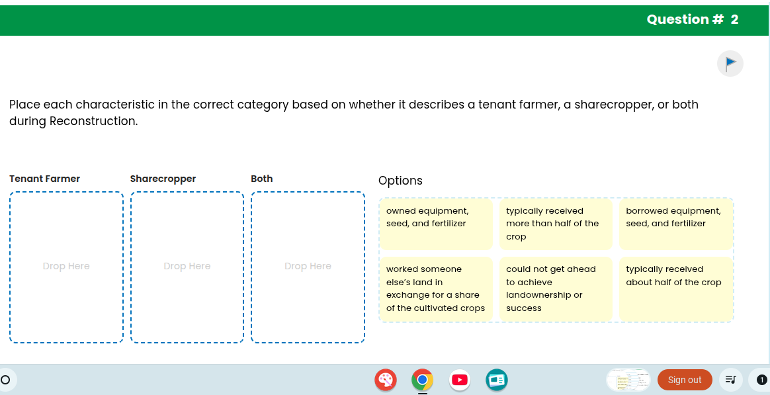The width and height of the screenshot is (770, 395).
Task: Choose 'worked someone else's land' option card
Action: coord(436,288)
